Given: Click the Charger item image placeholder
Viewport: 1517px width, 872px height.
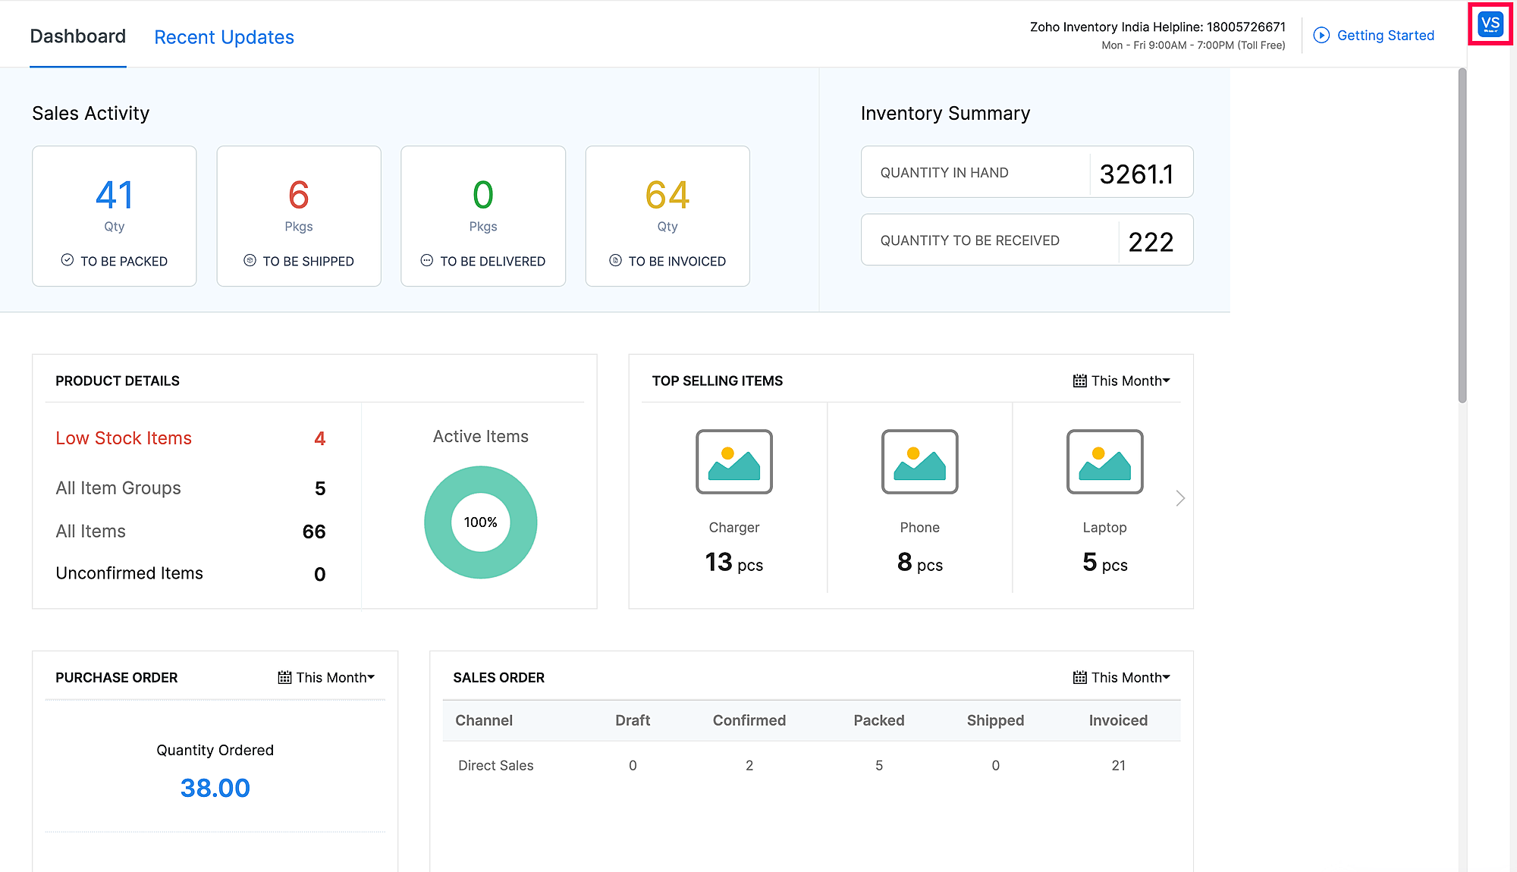Looking at the screenshot, I should (x=733, y=462).
